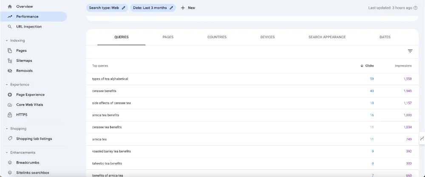The image size is (425, 177).
Task: Select query 'side effects of cerasee tea'
Action: click(111, 103)
